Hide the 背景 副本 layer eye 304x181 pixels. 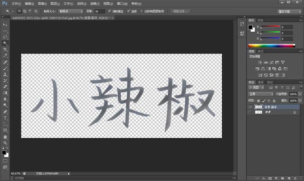point(250,107)
